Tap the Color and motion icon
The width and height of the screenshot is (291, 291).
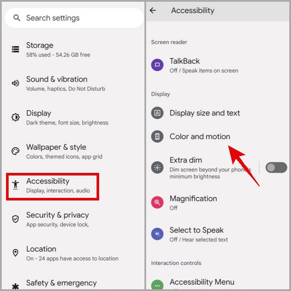157,136
